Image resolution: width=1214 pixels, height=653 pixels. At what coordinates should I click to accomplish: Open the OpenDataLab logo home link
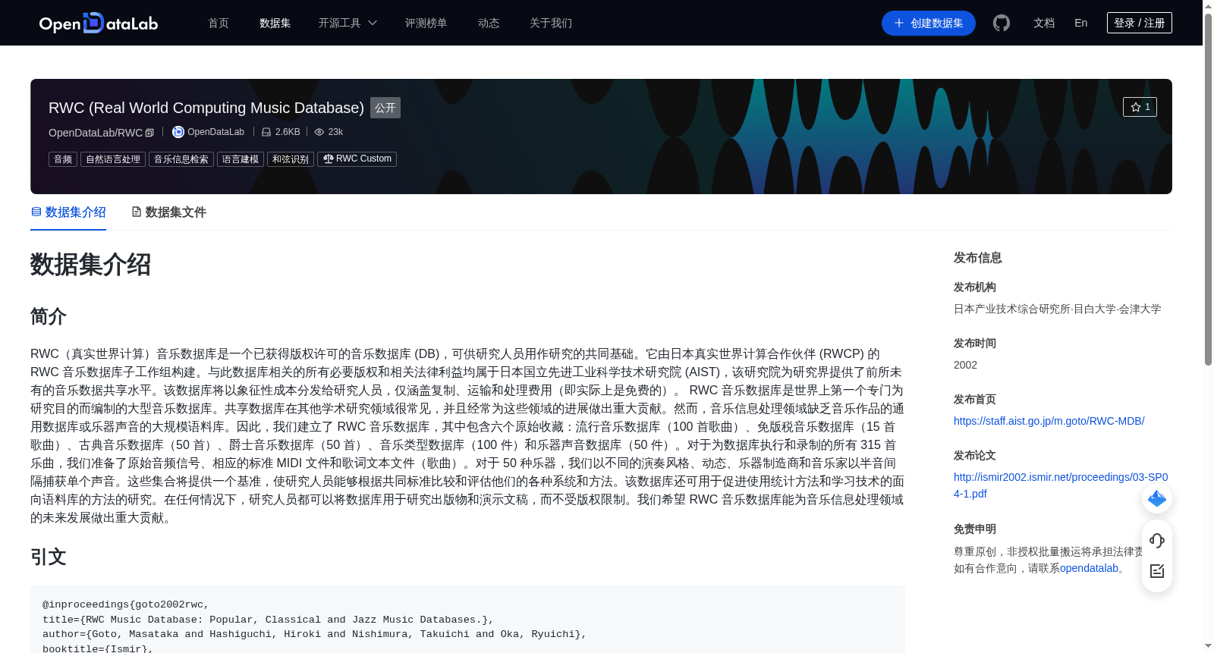tap(99, 23)
